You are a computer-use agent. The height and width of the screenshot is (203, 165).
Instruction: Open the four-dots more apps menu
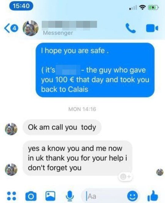[11, 195]
